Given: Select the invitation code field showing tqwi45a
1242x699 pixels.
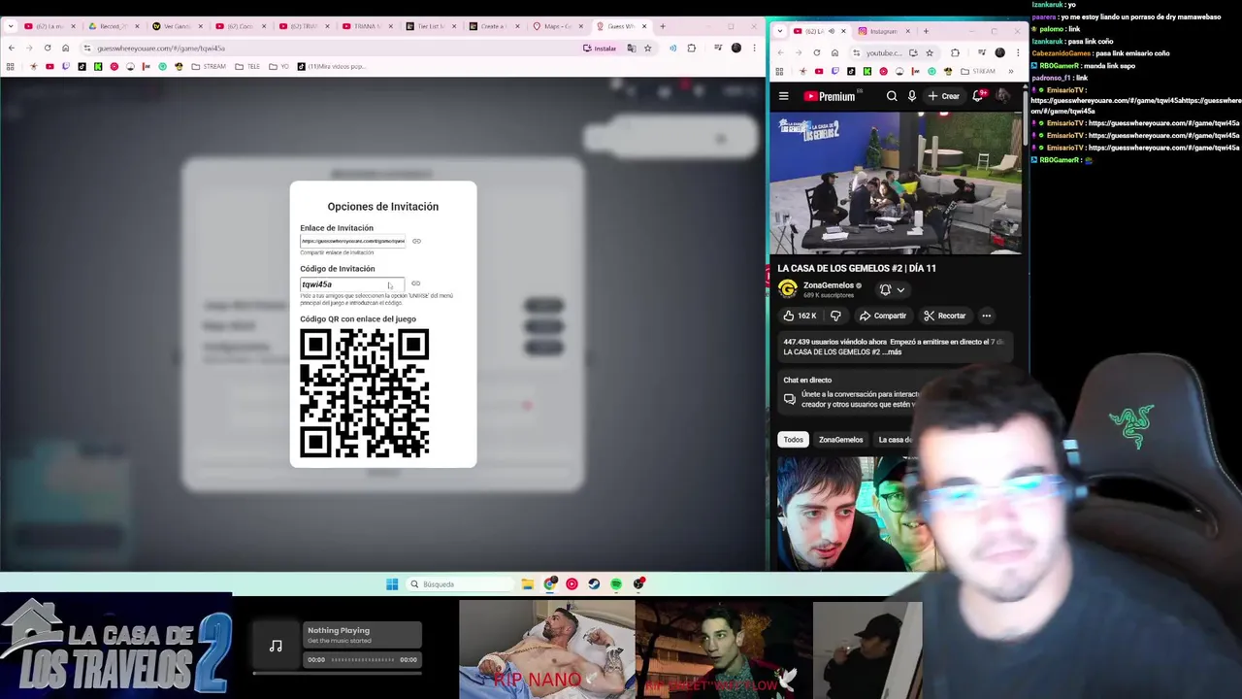Looking at the screenshot, I should [351, 284].
